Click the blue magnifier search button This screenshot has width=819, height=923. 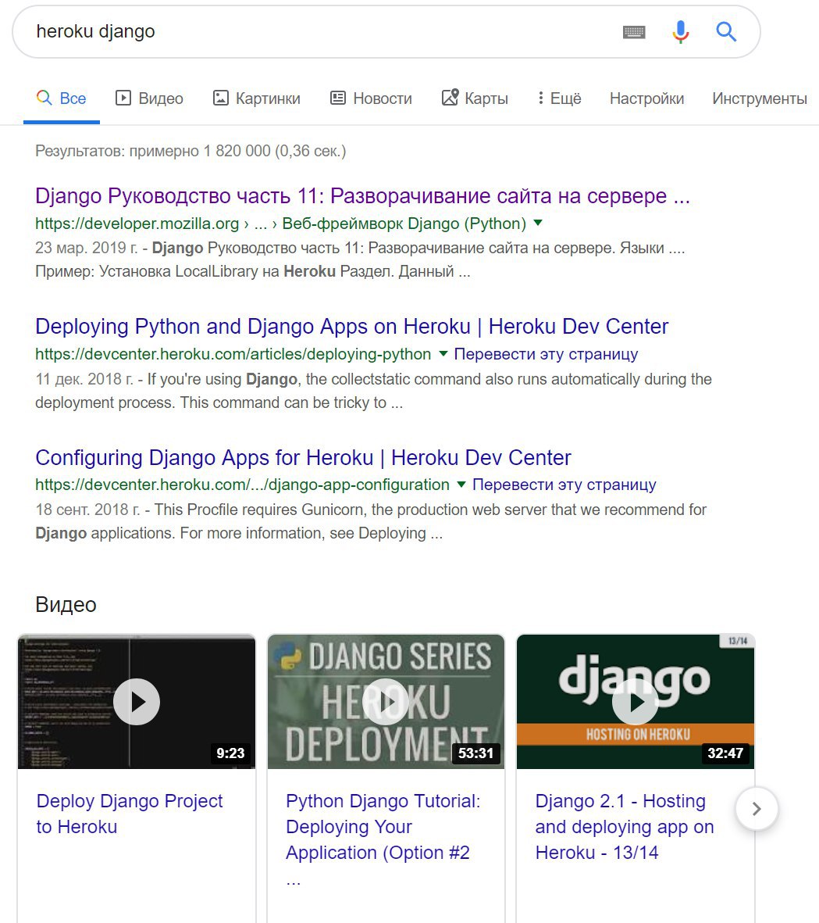click(726, 31)
